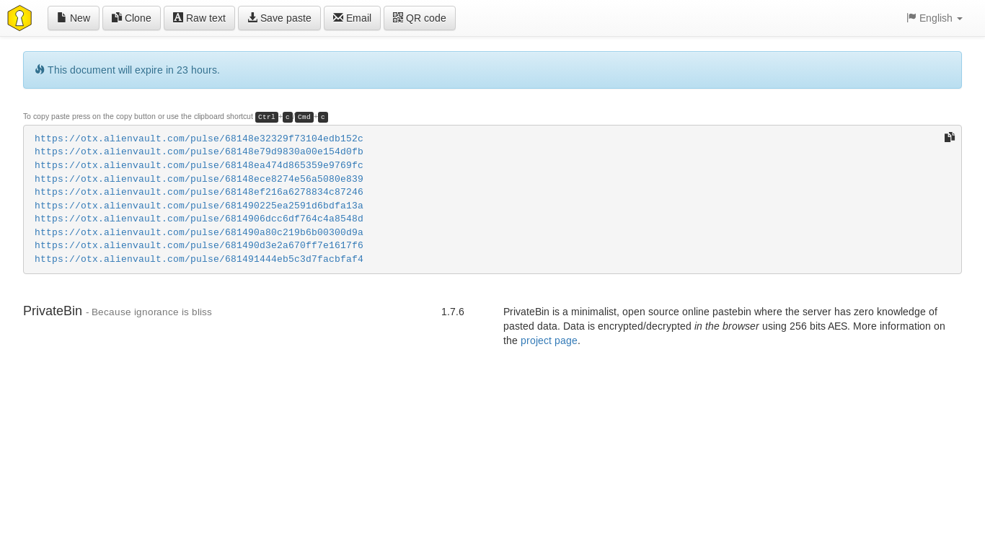Click the version number 1.7.6
985x554 pixels.
coord(453,312)
